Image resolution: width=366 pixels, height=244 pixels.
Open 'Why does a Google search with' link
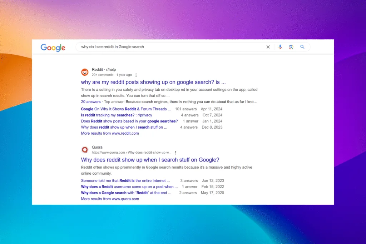coord(126,193)
